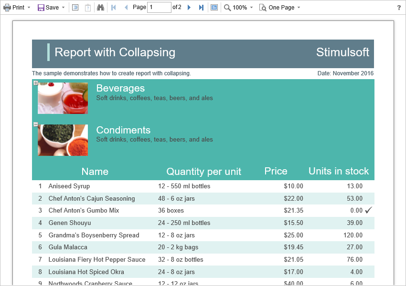
Task: Click the Condiments category thumbnail image
Action: tap(63, 140)
